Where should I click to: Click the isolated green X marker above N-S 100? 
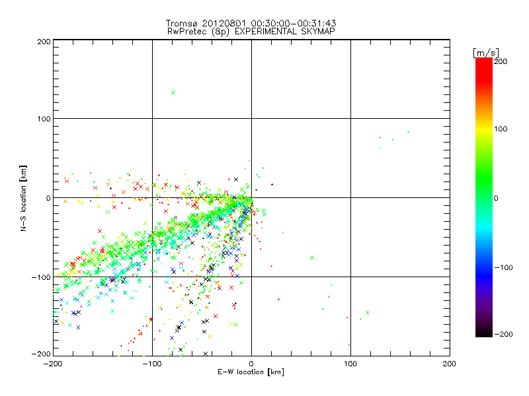(x=173, y=92)
